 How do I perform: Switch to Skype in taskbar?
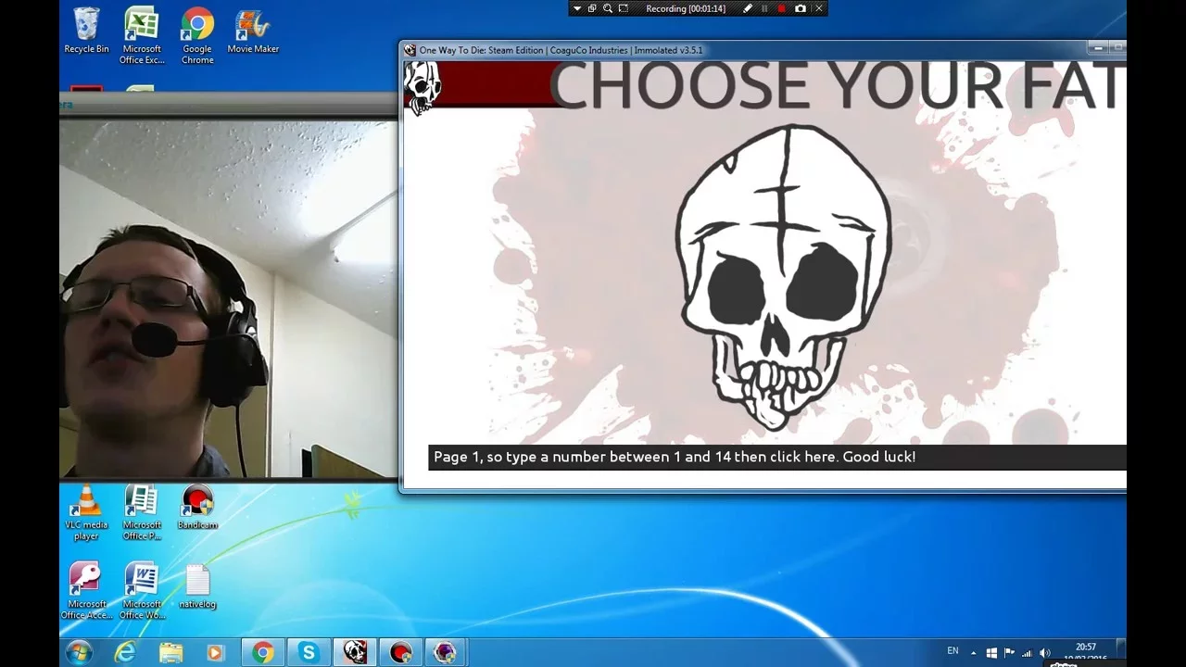pos(309,653)
